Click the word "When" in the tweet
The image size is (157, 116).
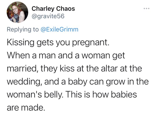point(18,55)
